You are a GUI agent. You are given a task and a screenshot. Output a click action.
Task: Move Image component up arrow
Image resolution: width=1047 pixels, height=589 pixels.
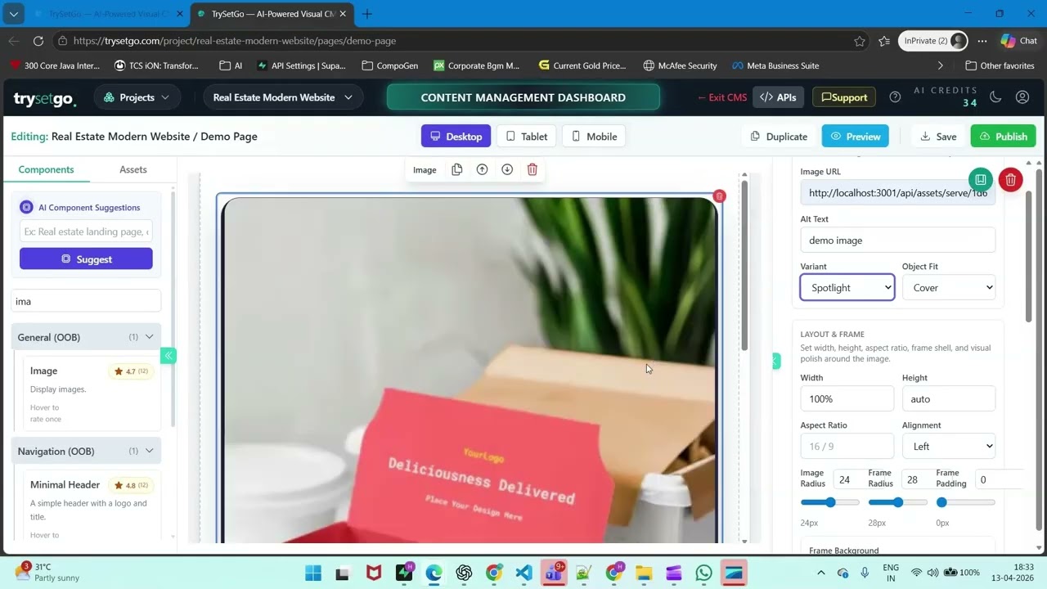482,169
